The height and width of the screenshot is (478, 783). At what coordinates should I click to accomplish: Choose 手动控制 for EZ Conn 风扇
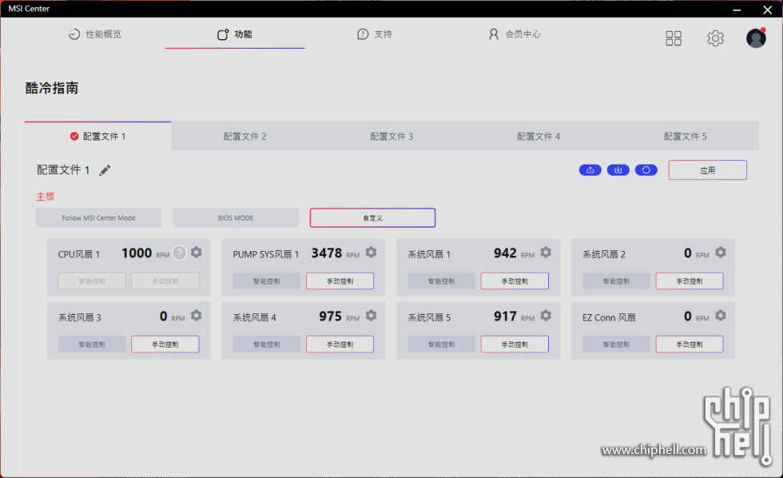point(690,345)
